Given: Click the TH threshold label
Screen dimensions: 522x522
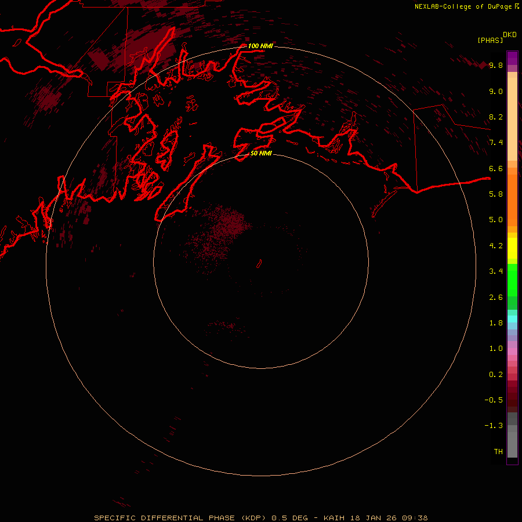Looking at the screenshot, I should tap(498, 452).
